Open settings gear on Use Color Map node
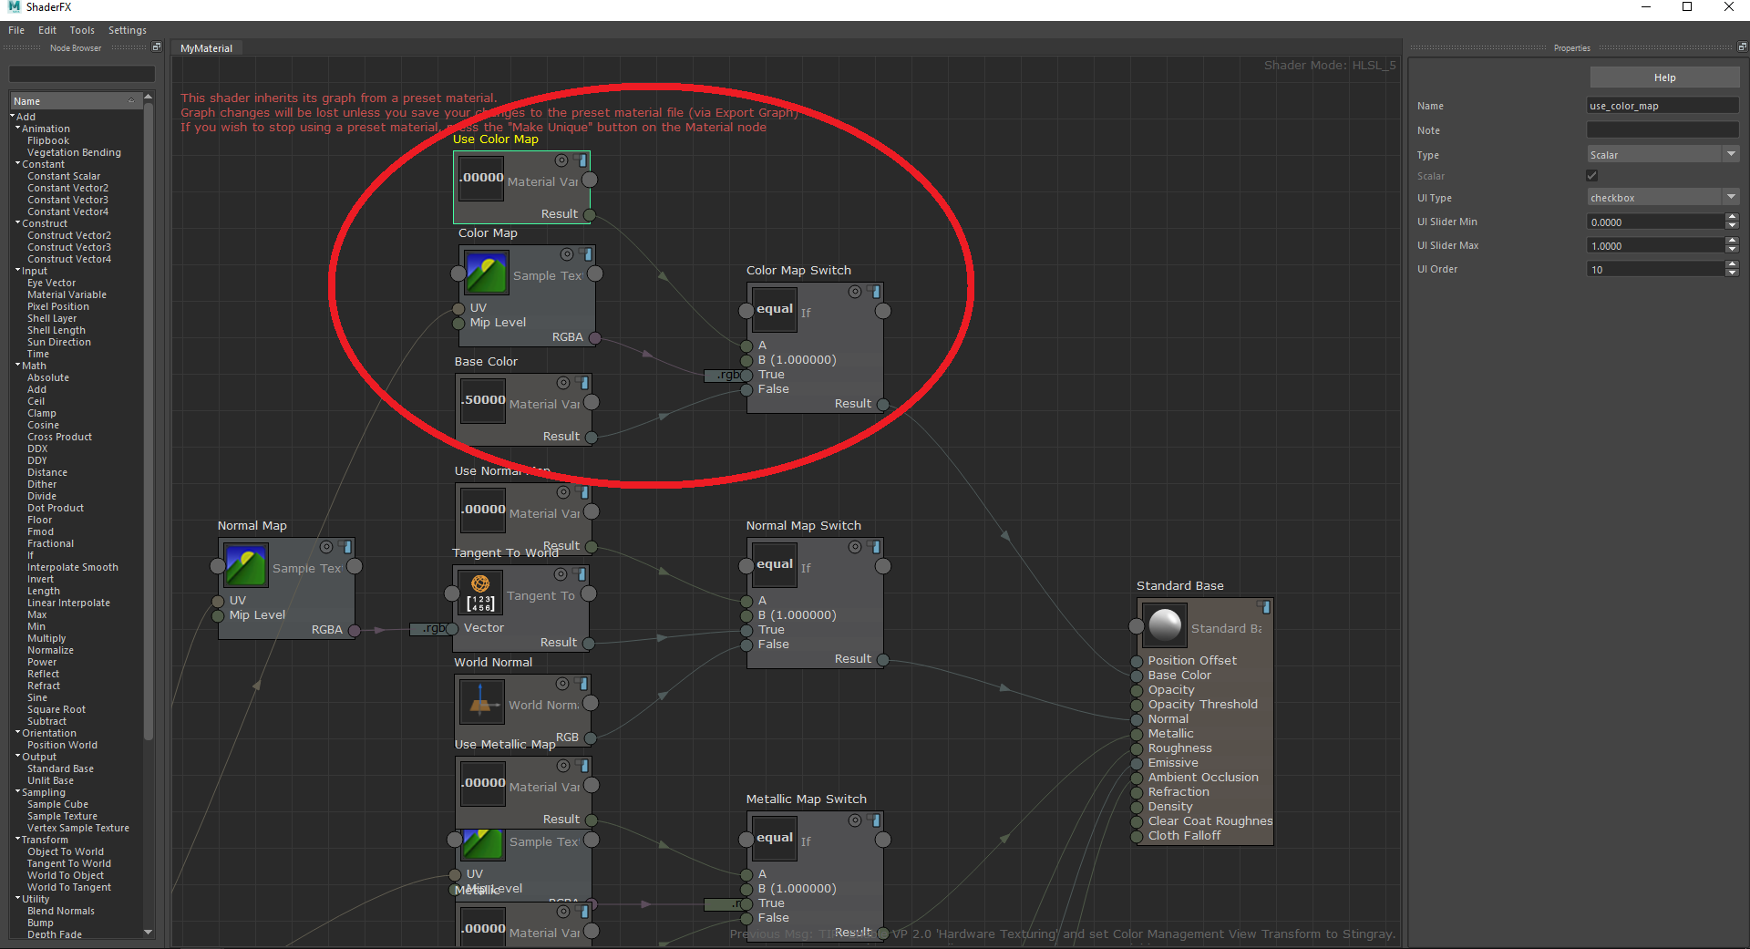The height and width of the screenshot is (949, 1750). 561,160
